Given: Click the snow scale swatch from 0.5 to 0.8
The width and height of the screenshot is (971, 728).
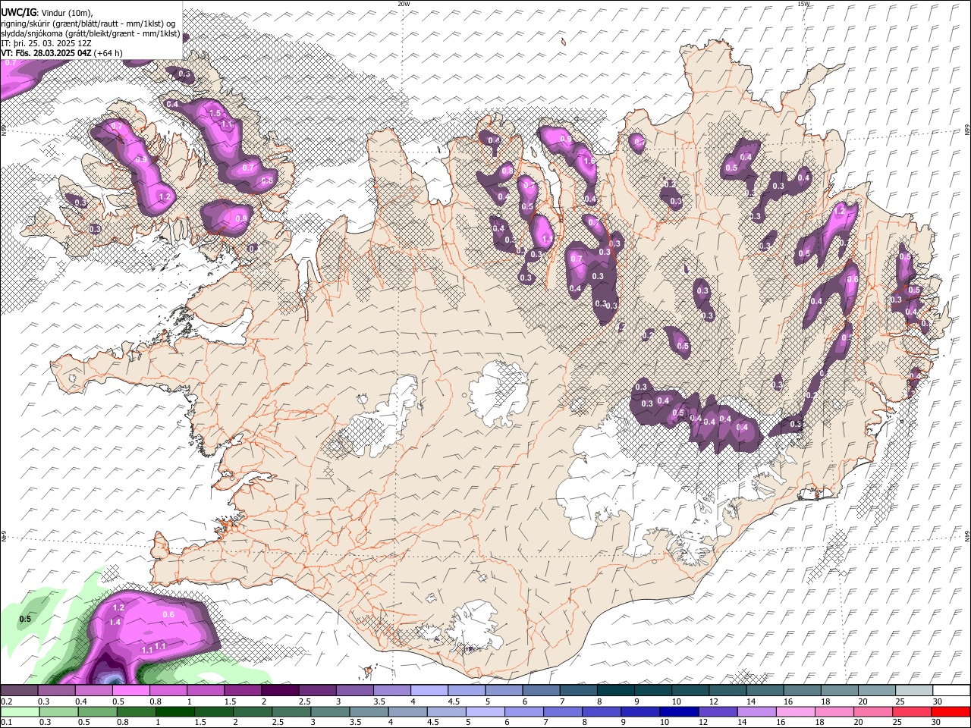Looking at the screenshot, I should [132, 691].
